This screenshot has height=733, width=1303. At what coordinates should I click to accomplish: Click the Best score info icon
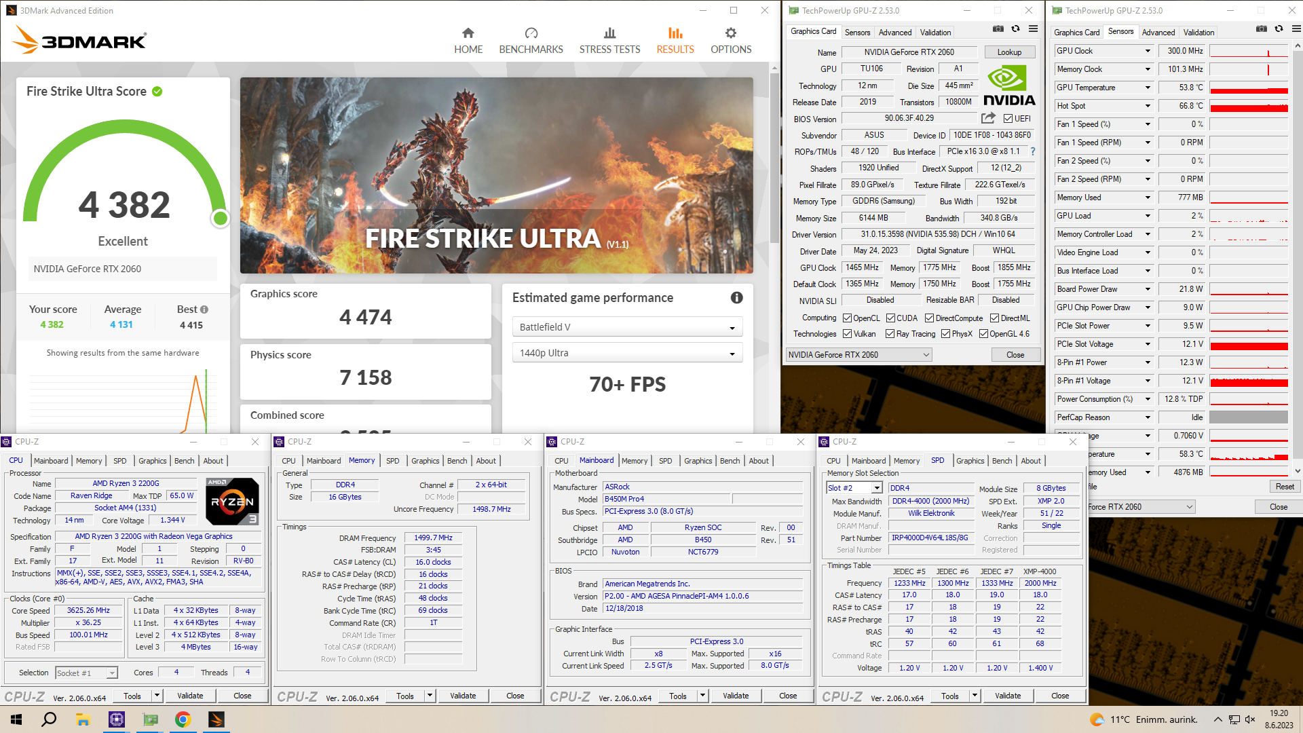(204, 309)
